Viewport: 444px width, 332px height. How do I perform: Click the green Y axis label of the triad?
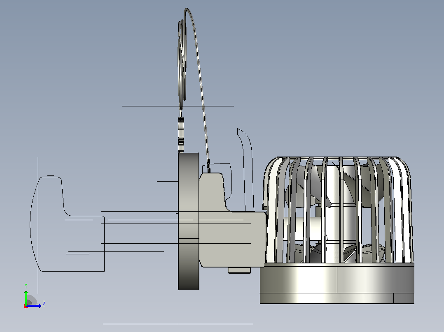point(26,286)
